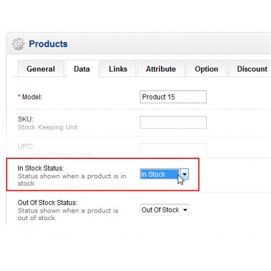
Task: Switch to the Option tab
Action: coord(207,69)
